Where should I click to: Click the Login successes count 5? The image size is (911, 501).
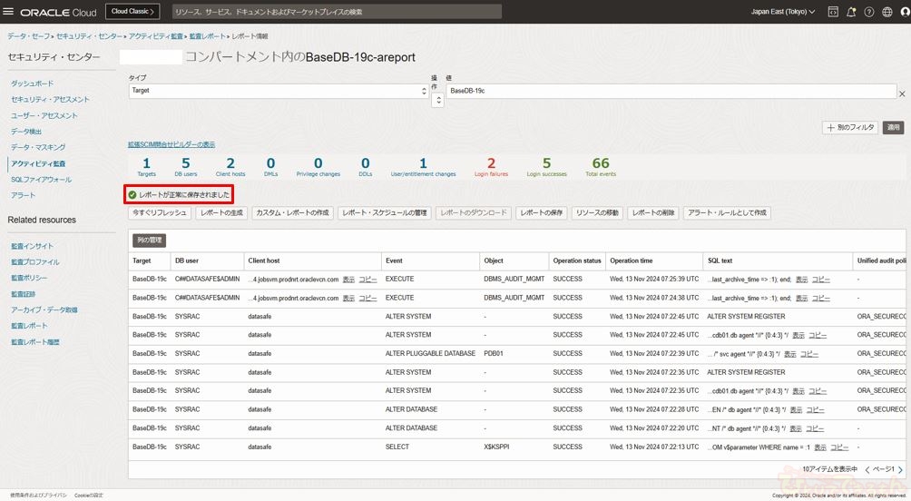coord(547,163)
